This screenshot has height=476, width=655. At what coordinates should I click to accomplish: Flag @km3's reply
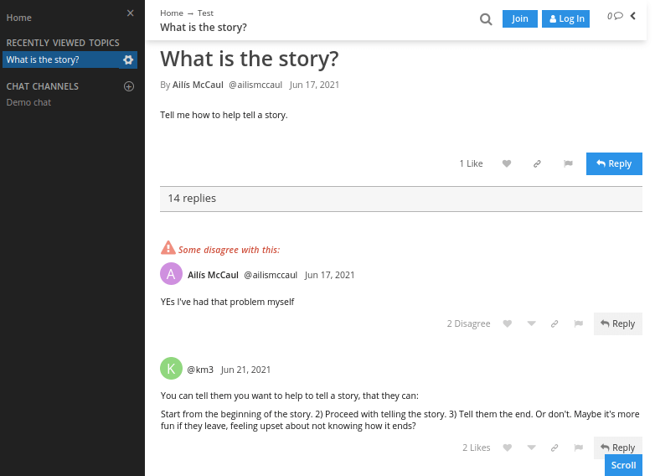point(579,448)
